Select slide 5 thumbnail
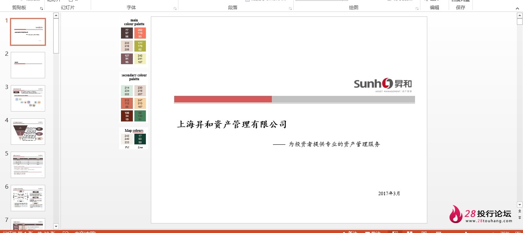The height and width of the screenshot is (233, 523). click(x=28, y=165)
